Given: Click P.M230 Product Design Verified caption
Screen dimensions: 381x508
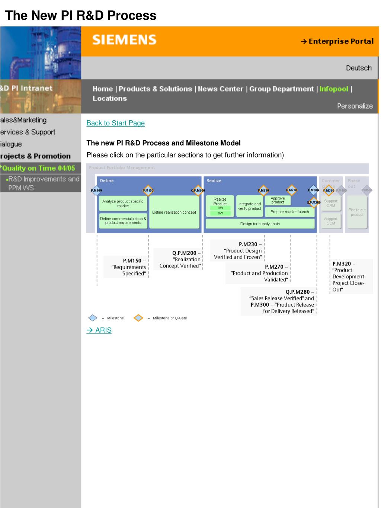Looking at the screenshot, I should tap(237, 250).
